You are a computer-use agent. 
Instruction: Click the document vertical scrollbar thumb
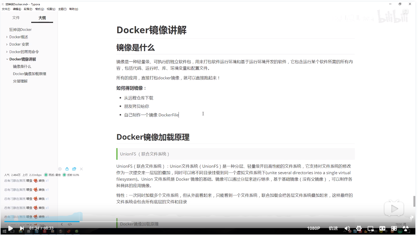[414, 201]
